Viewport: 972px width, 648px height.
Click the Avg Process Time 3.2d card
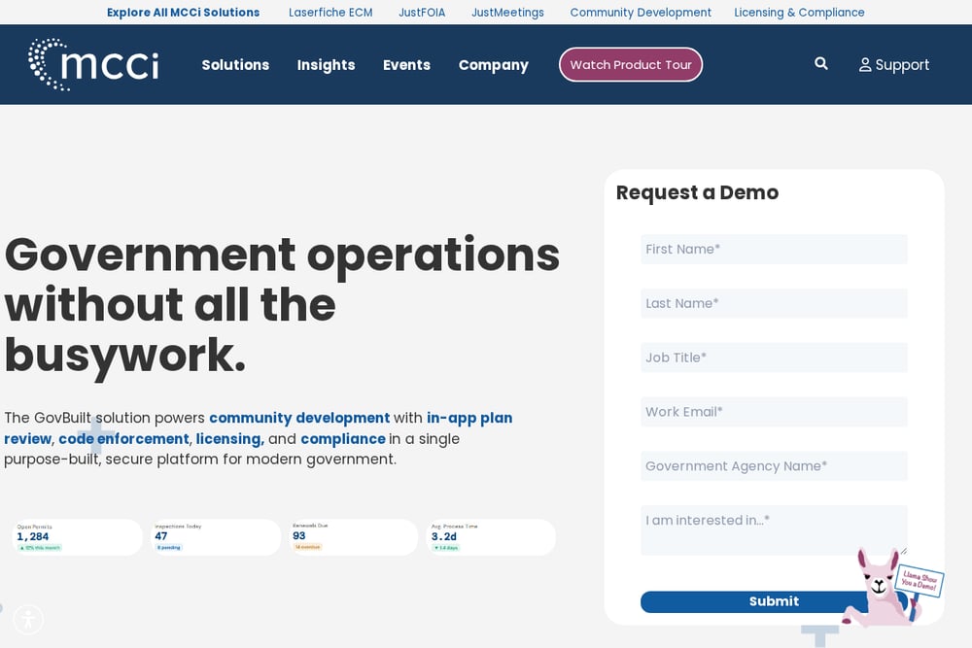tap(492, 537)
